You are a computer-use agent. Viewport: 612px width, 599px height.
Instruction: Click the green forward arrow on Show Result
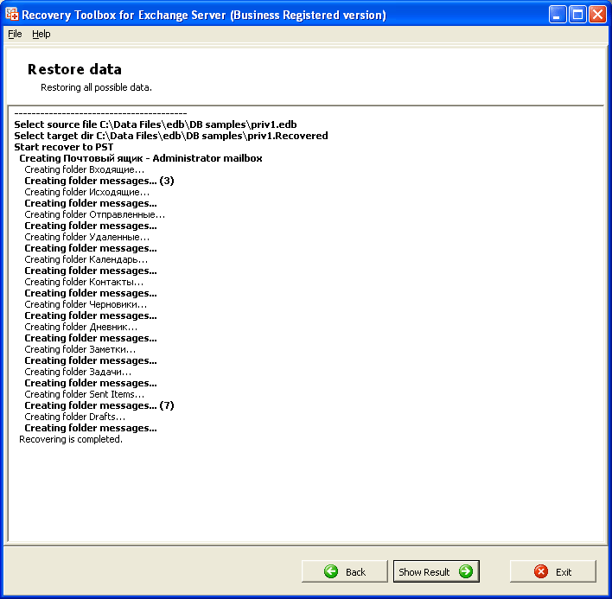(x=466, y=571)
